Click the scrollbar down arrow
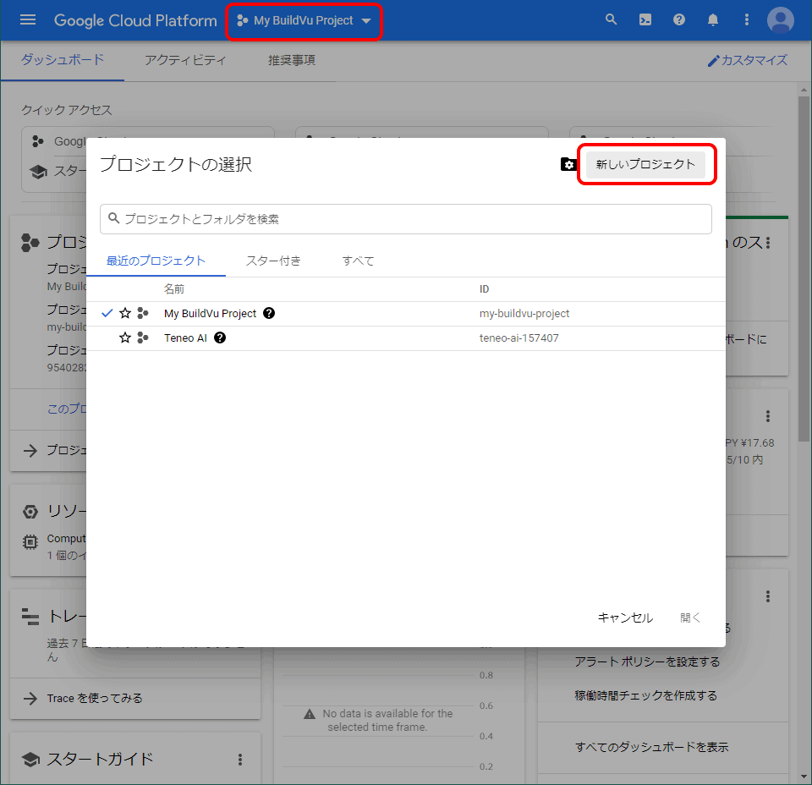Screen dimensions: 812x785 point(804,777)
